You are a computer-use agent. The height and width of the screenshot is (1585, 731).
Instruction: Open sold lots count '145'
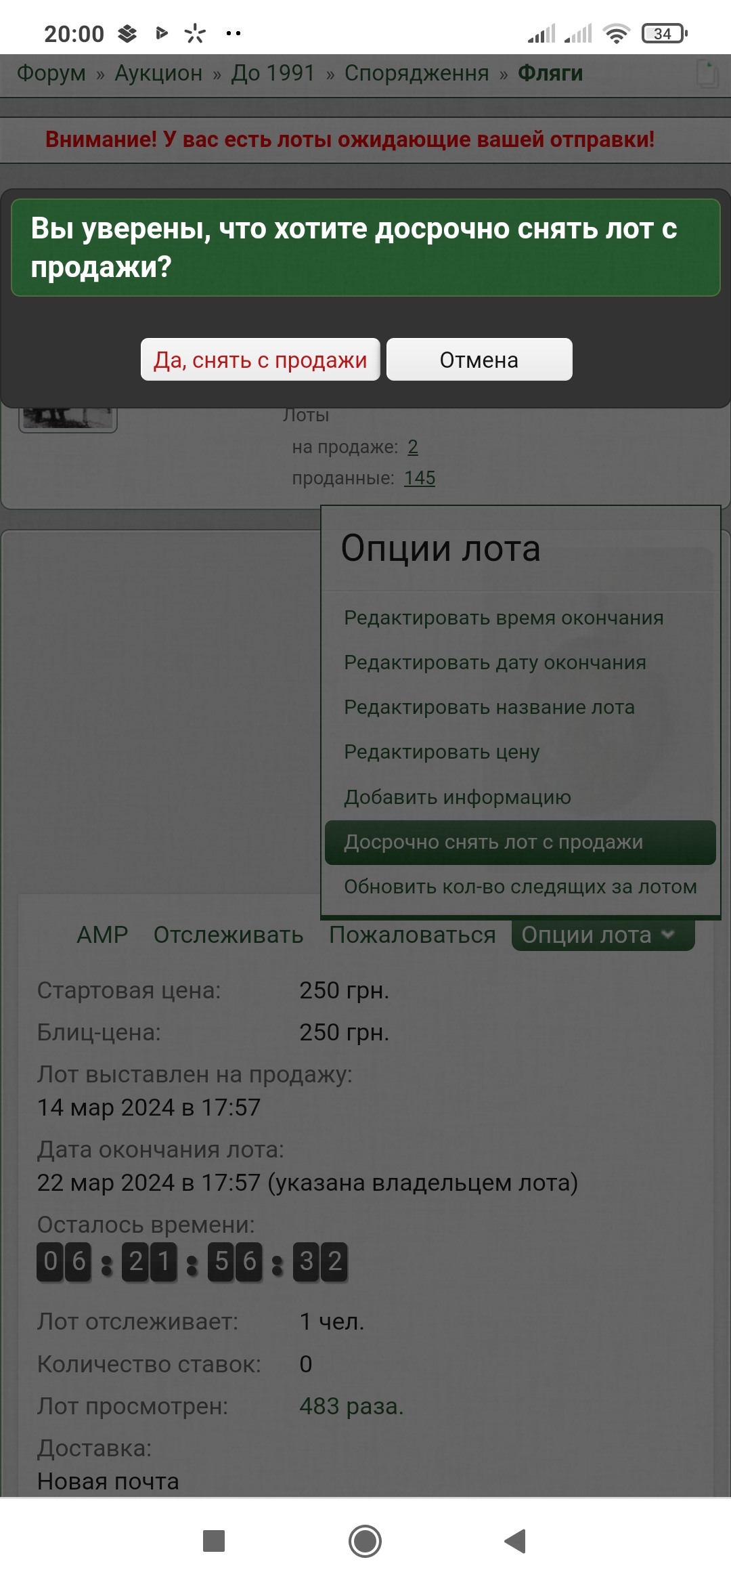click(420, 478)
